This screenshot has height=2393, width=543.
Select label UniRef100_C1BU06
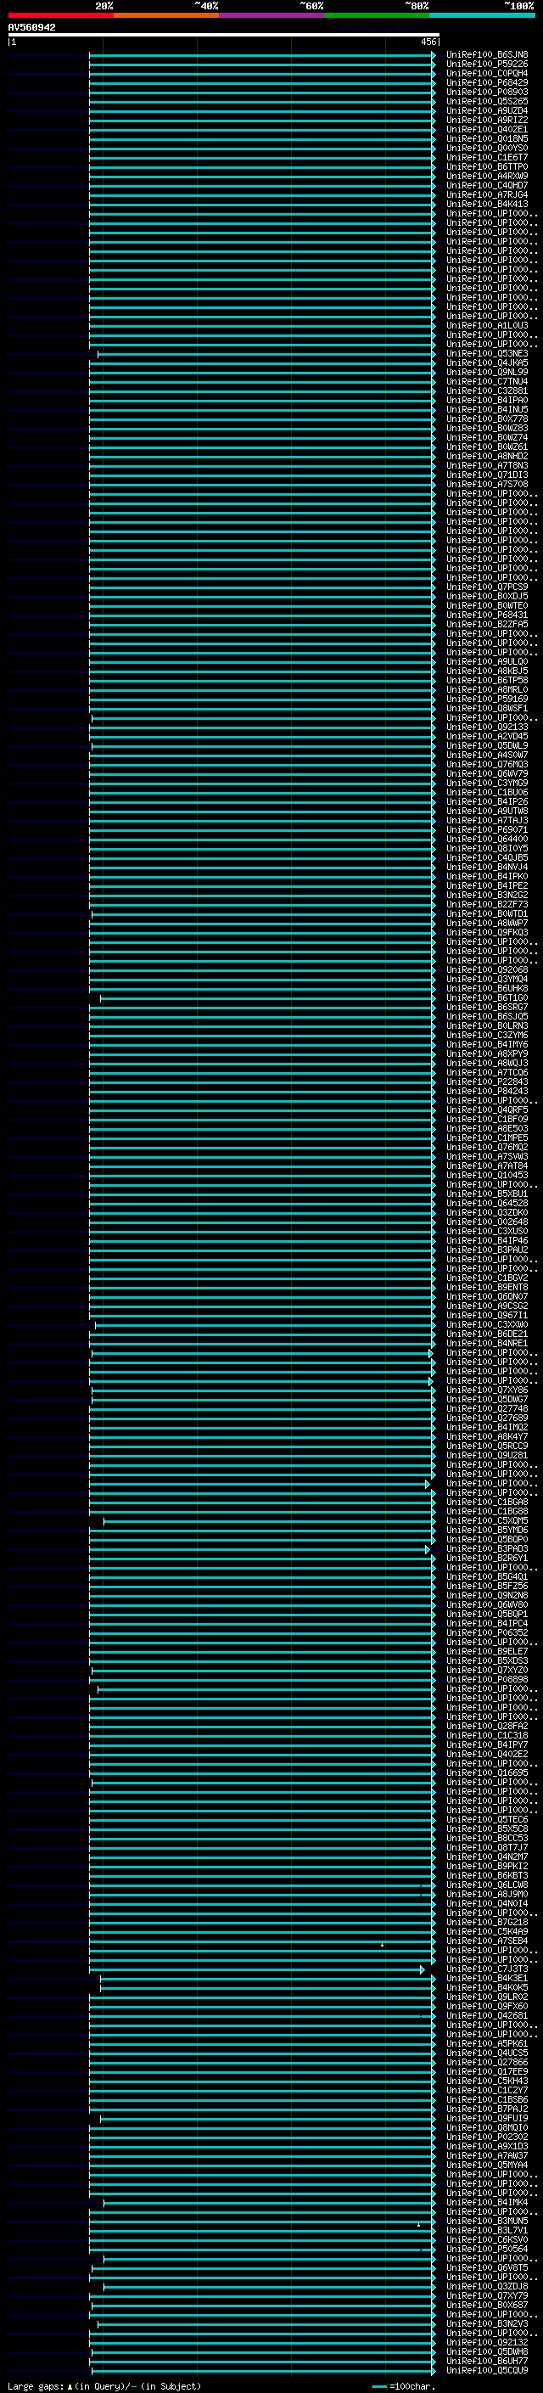point(487,792)
